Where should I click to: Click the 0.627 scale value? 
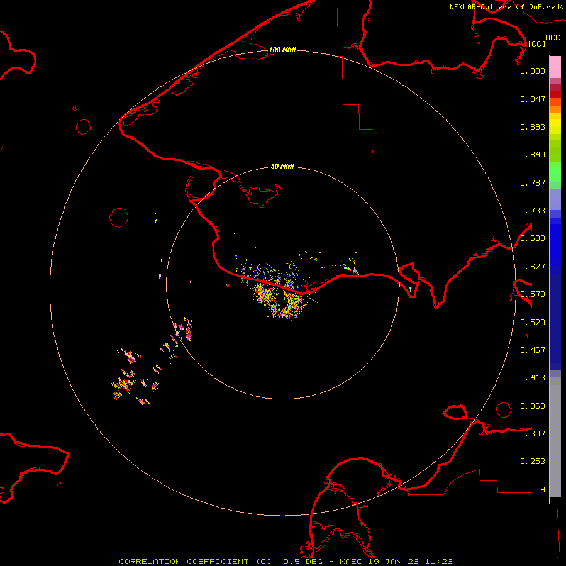click(x=533, y=267)
